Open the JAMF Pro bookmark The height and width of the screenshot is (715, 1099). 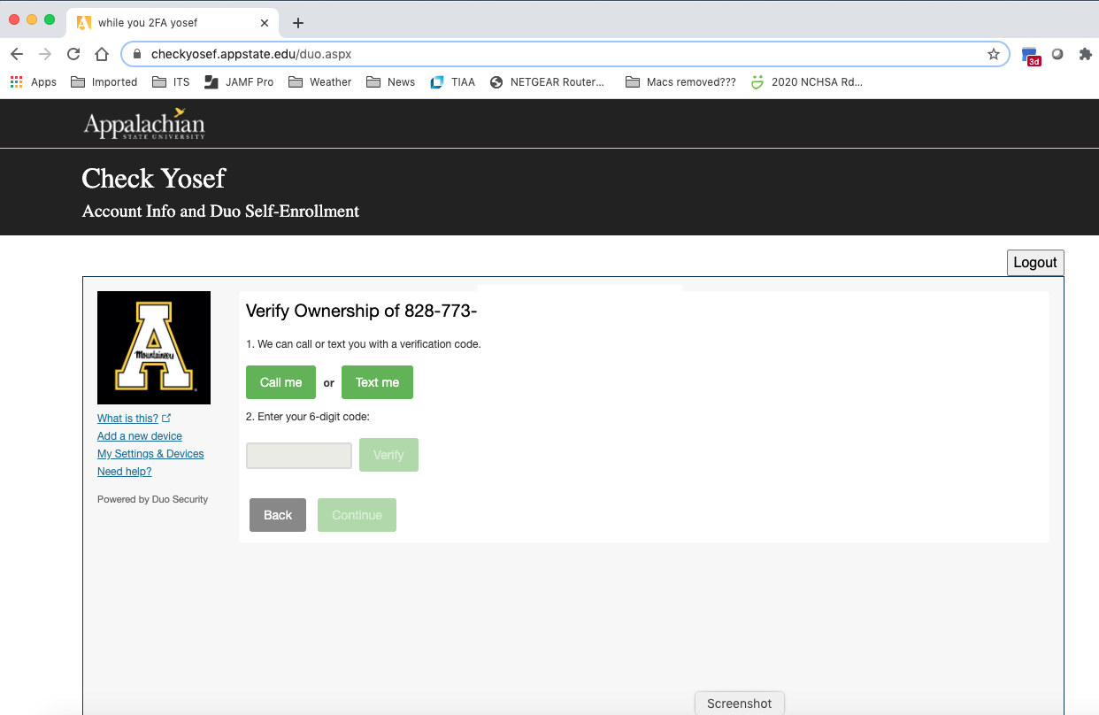pyautogui.click(x=239, y=81)
